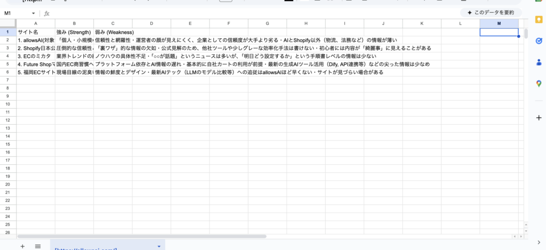The height and width of the screenshot is (250, 546).
Task: Open the sheet tab dropdown arrow
Action: (159, 246)
